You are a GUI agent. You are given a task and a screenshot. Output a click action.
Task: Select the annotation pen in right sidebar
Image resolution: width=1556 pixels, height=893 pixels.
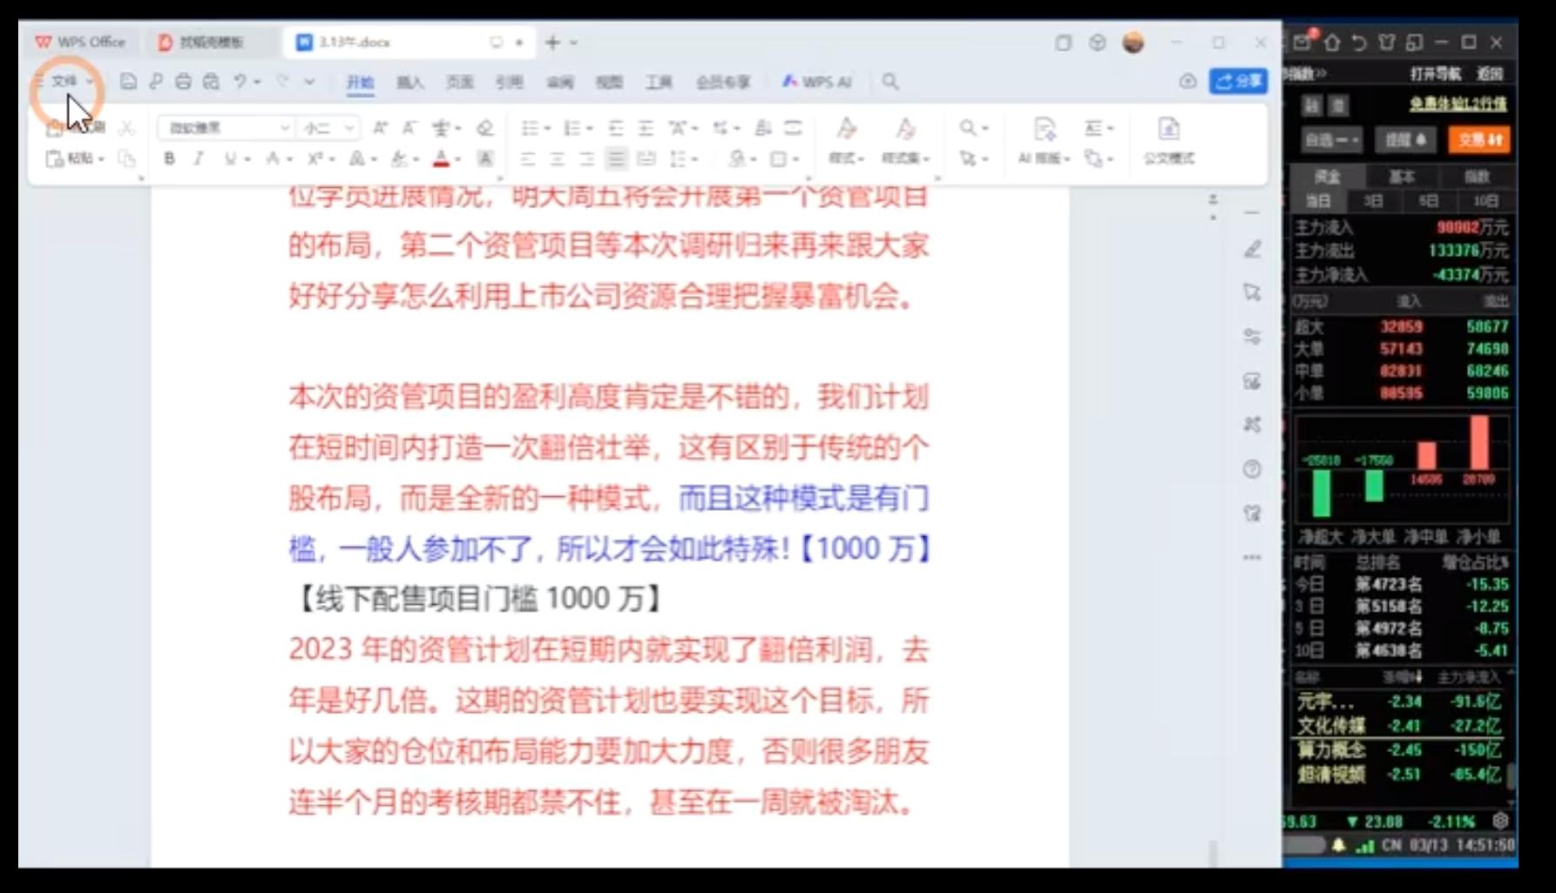click(1252, 250)
